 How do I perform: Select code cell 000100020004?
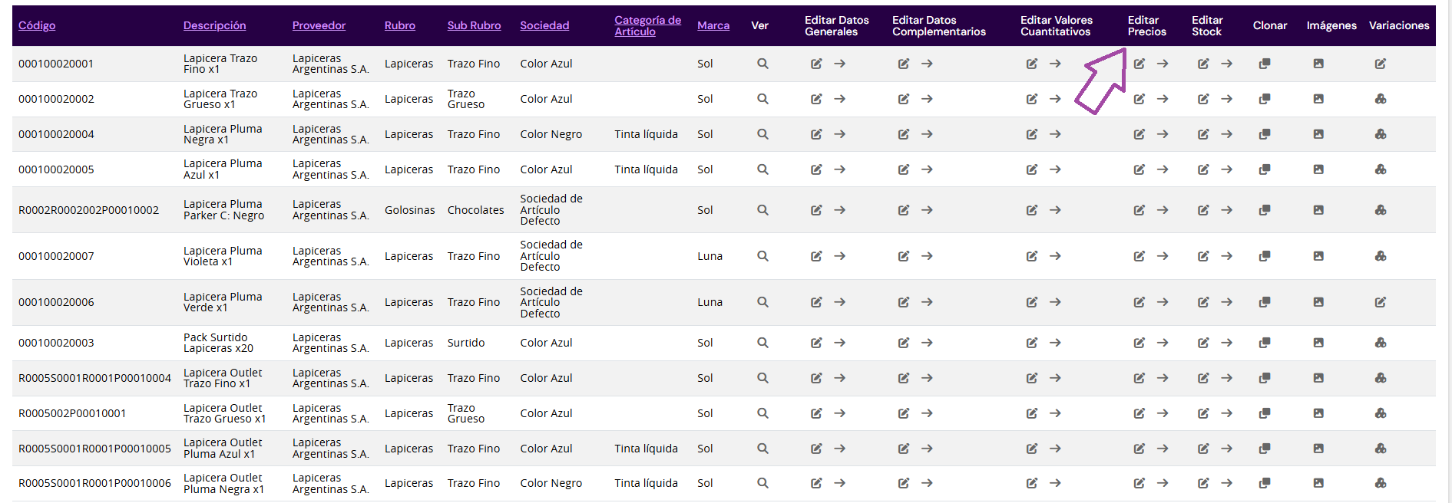[56, 134]
